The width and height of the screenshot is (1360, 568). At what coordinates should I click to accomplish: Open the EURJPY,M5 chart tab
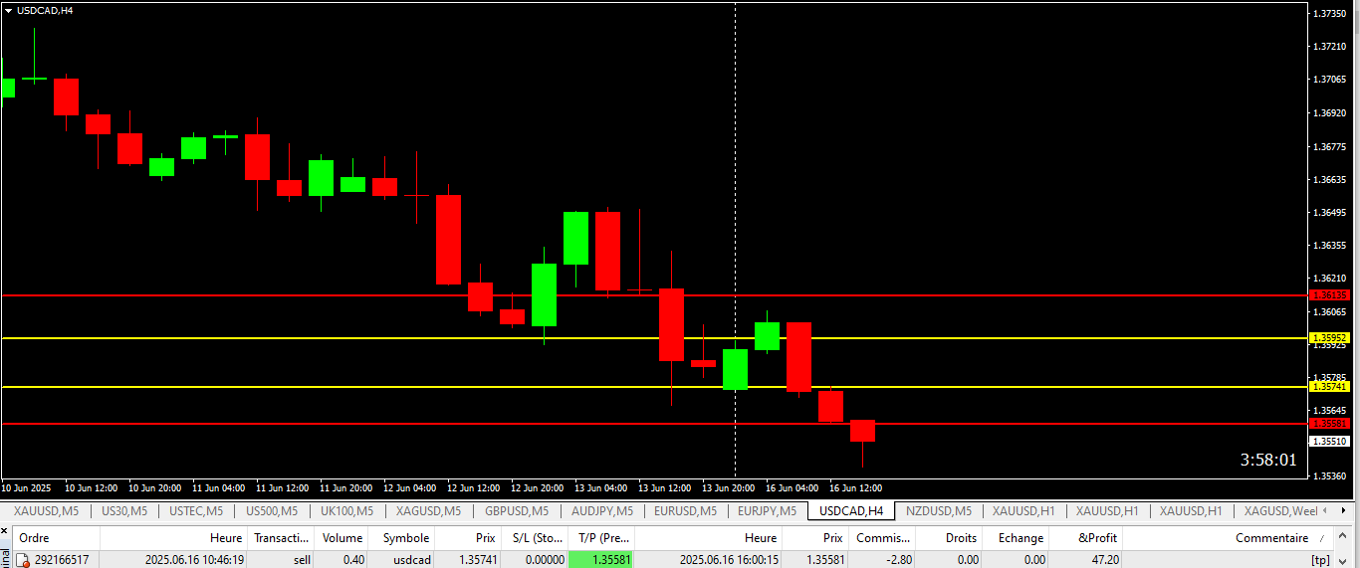click(767, 511)
